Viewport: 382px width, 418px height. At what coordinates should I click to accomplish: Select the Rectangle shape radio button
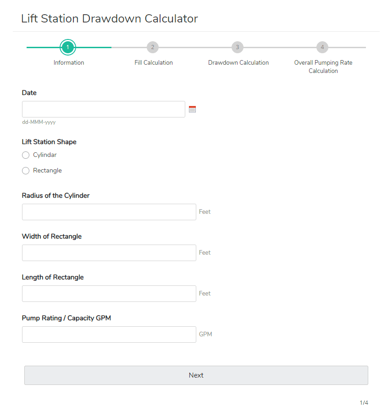coord(26,170)
